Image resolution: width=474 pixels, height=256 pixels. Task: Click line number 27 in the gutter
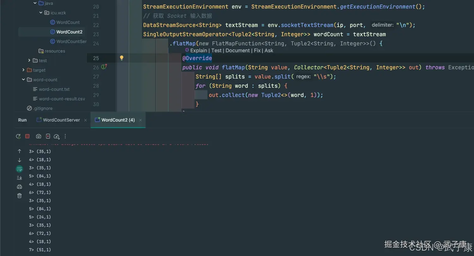coord(96,76)
